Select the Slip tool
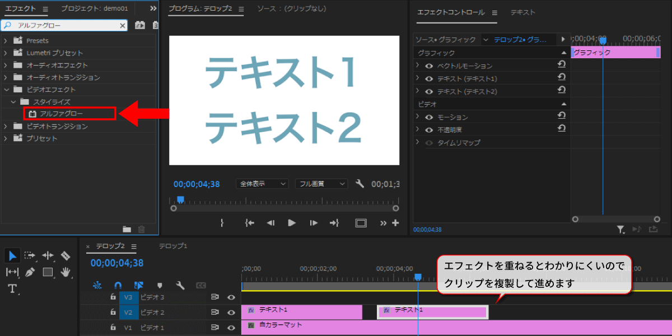Viewport: 672px width, 336px height. pos(12,272)
